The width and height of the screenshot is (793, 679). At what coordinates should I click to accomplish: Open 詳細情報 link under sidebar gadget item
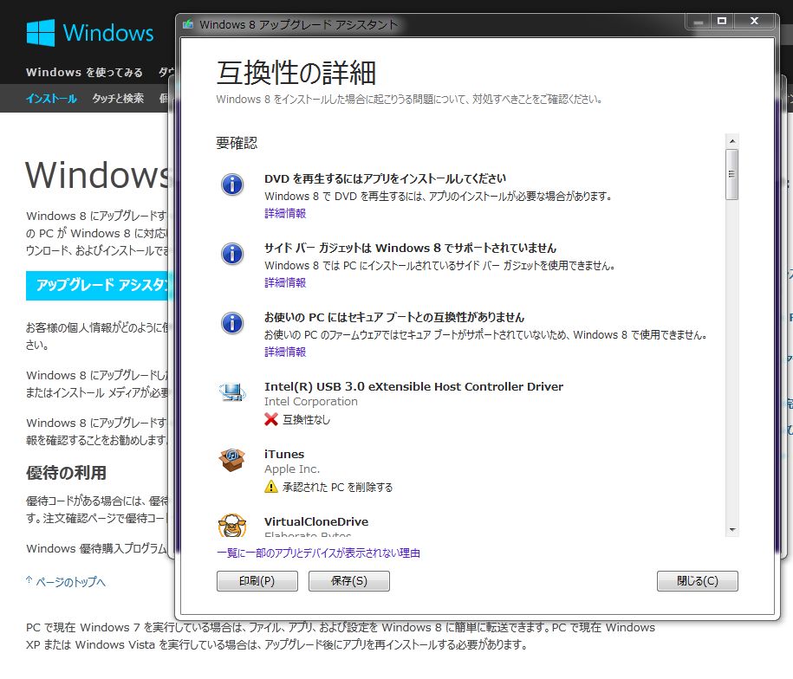pyautogui.click(x=285, y=282)
